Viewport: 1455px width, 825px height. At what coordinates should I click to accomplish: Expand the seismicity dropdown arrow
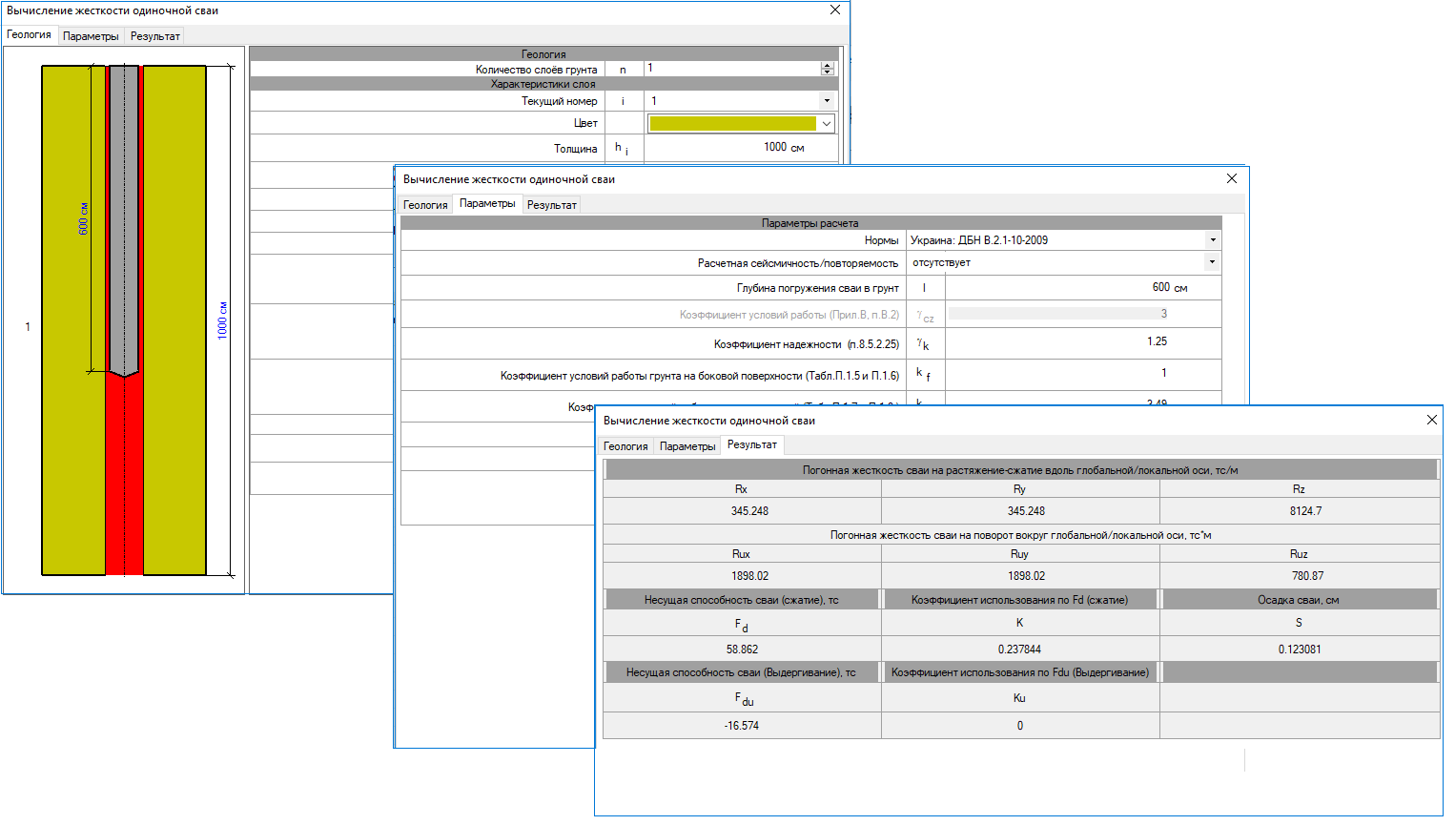(x=1213, y=262)
